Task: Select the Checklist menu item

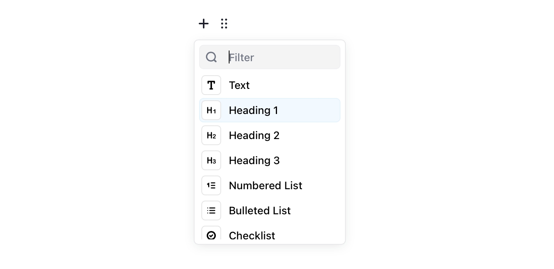Action: [x=252, y=236]
